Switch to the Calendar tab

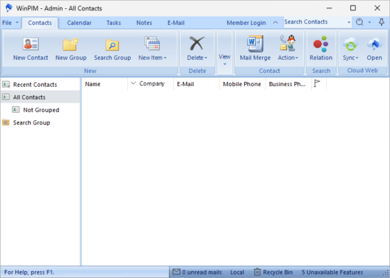point(79,23)
